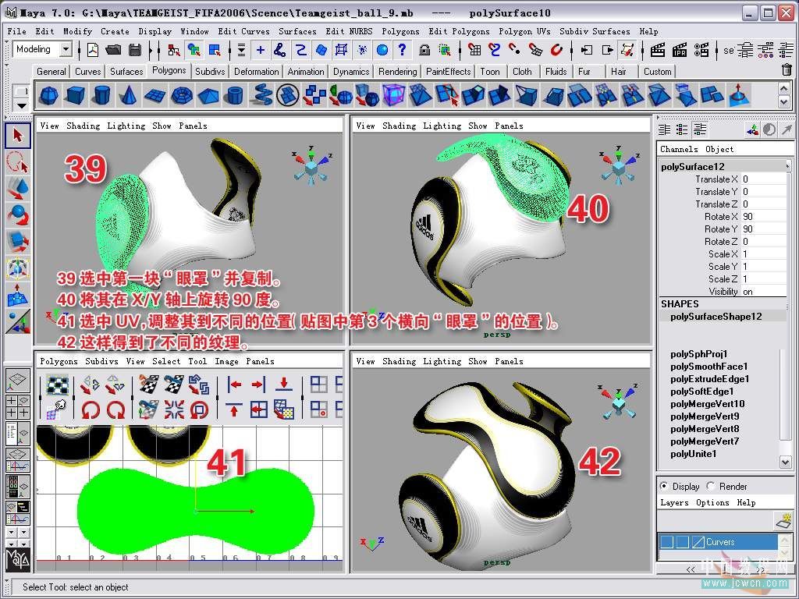Toggle visibility box of Curvers layer
The width and height of the screenshot is (799, 599).
coord(667,542)
